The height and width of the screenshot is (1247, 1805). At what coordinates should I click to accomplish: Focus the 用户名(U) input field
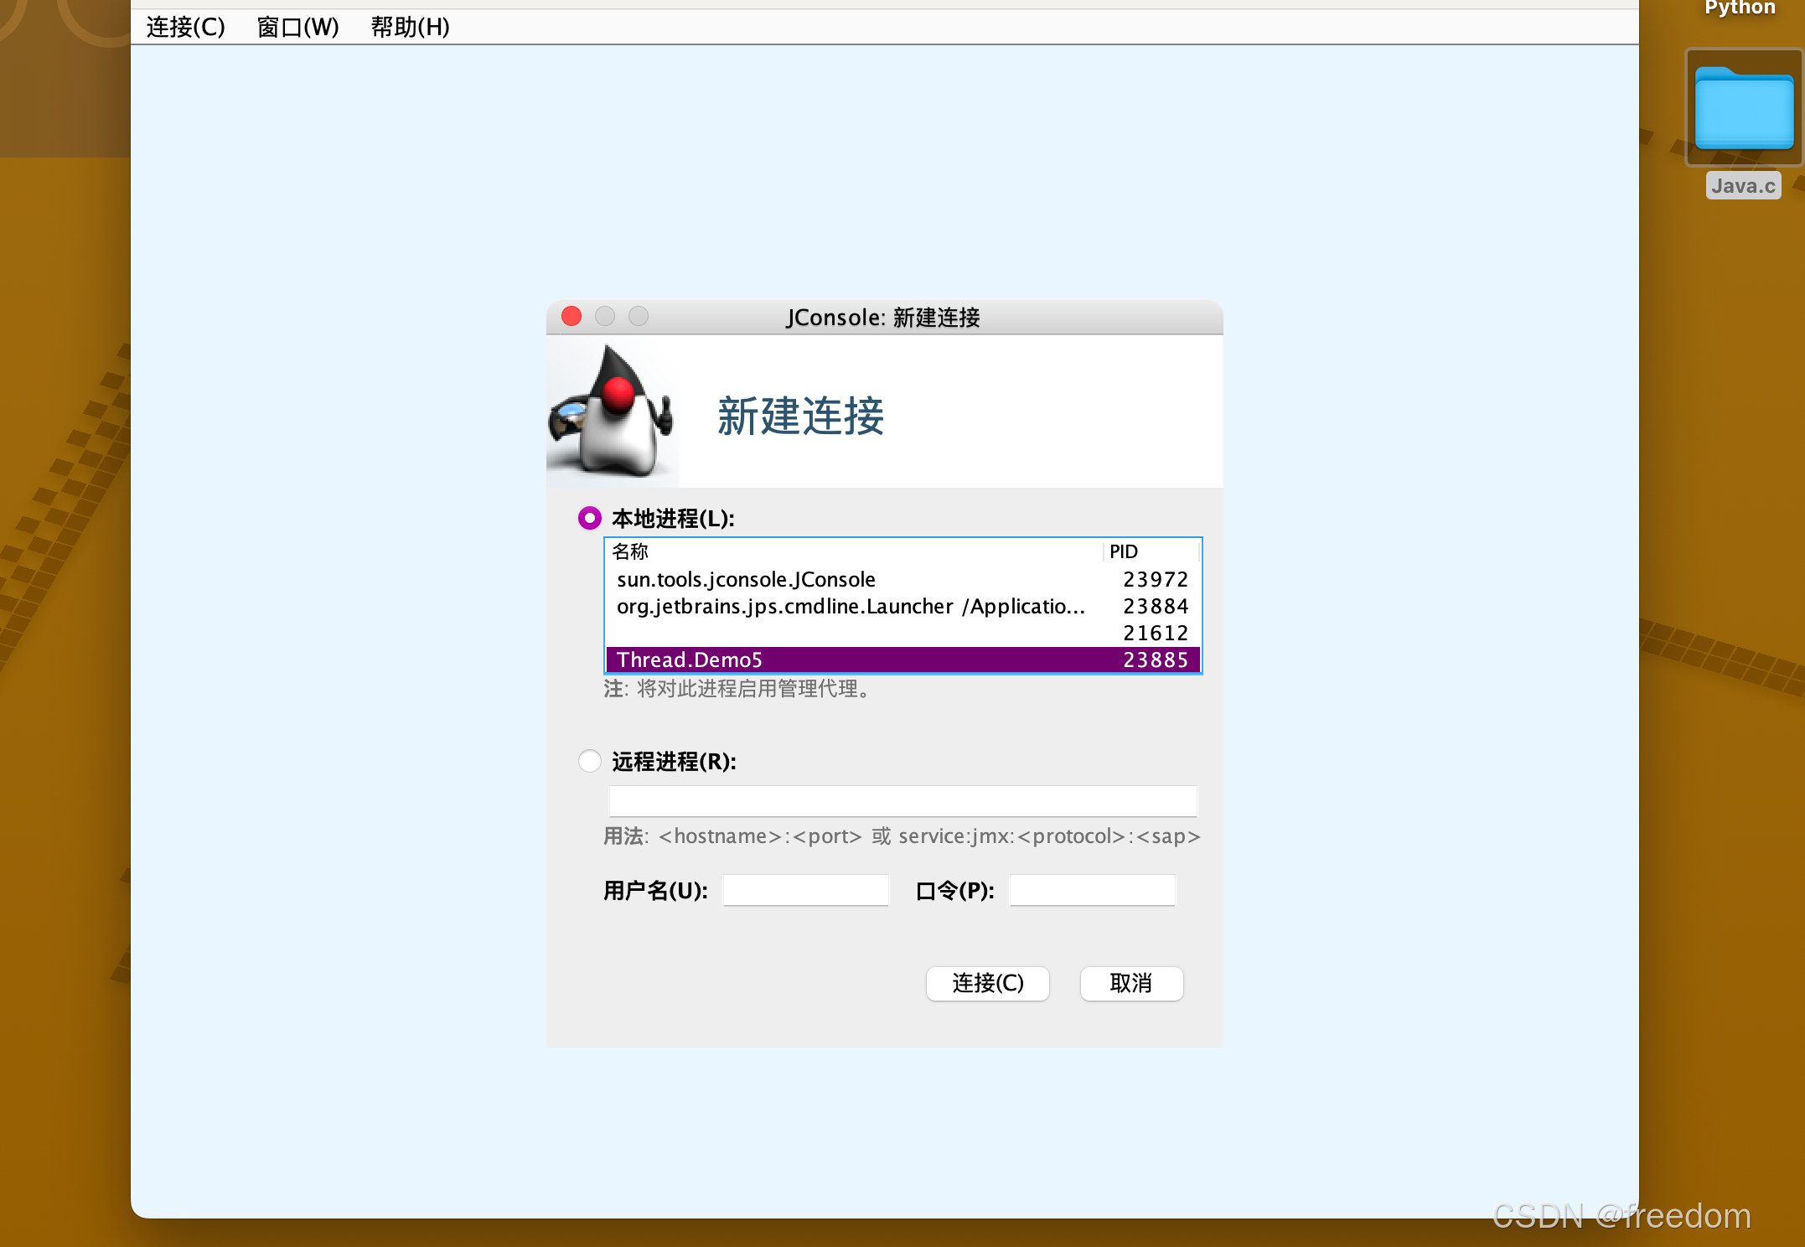coord(805,890)
